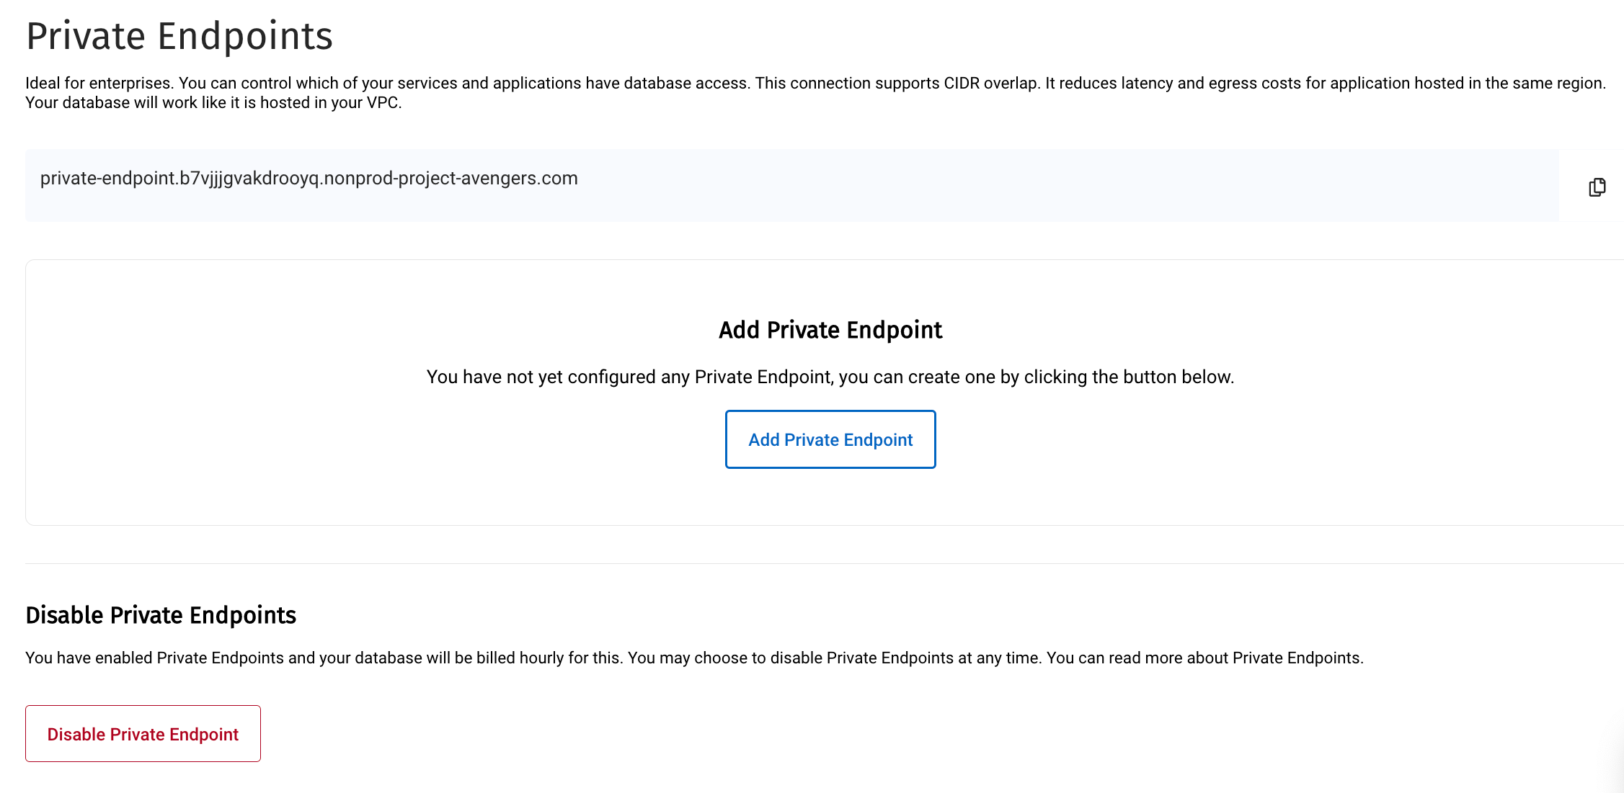This screenshot has width=1624, height=793.
Task: Open the read more about Private Endpoints link
Action: [x=1204, y=658]
